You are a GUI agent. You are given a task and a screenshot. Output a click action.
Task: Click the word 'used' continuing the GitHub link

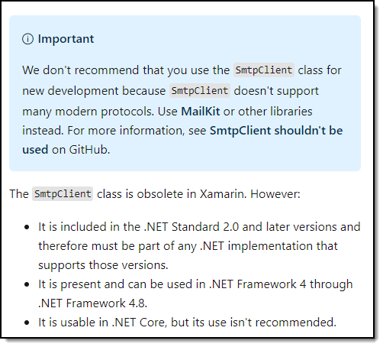35,150
